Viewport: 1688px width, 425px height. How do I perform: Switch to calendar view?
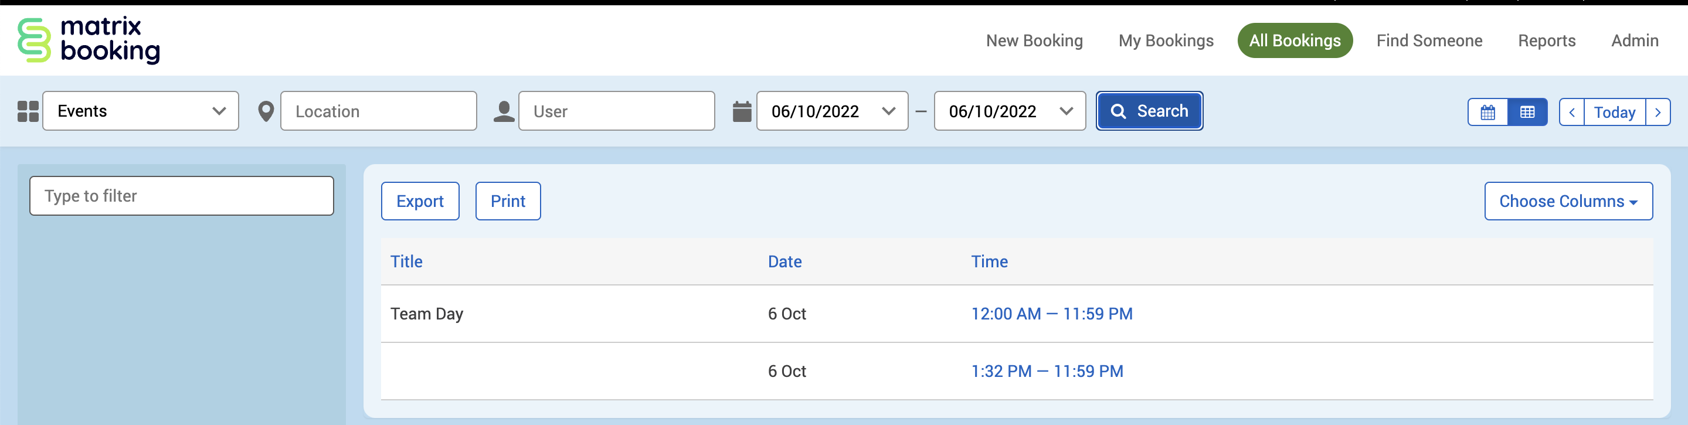[1487, 112]
